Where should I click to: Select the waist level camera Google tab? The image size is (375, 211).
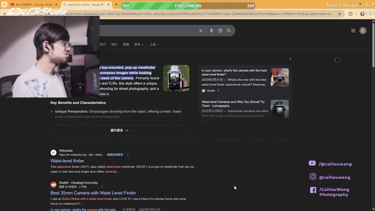pos(86,5)
